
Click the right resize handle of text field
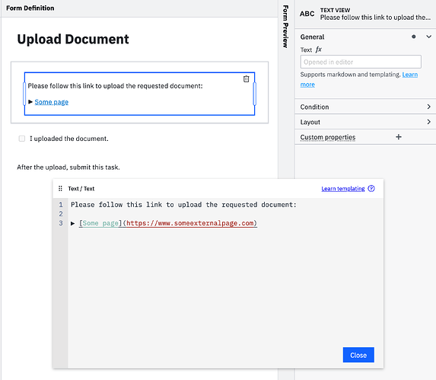tap(254, 94)
